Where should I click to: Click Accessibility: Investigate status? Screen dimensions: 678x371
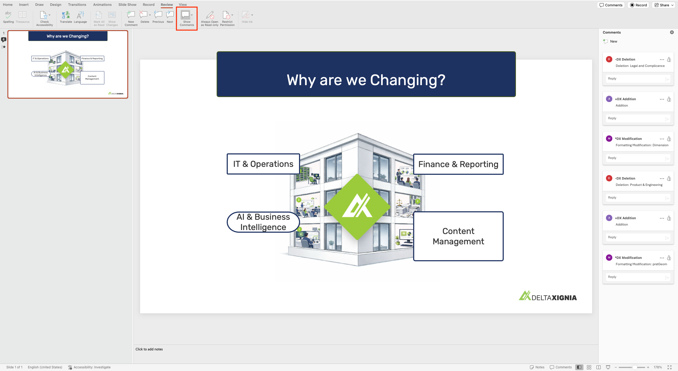click(x=89, y=367)
